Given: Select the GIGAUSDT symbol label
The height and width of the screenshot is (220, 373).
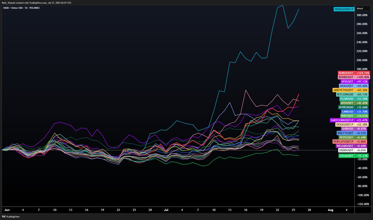Looking at the screenshot, I should click(x=346, y=156).
